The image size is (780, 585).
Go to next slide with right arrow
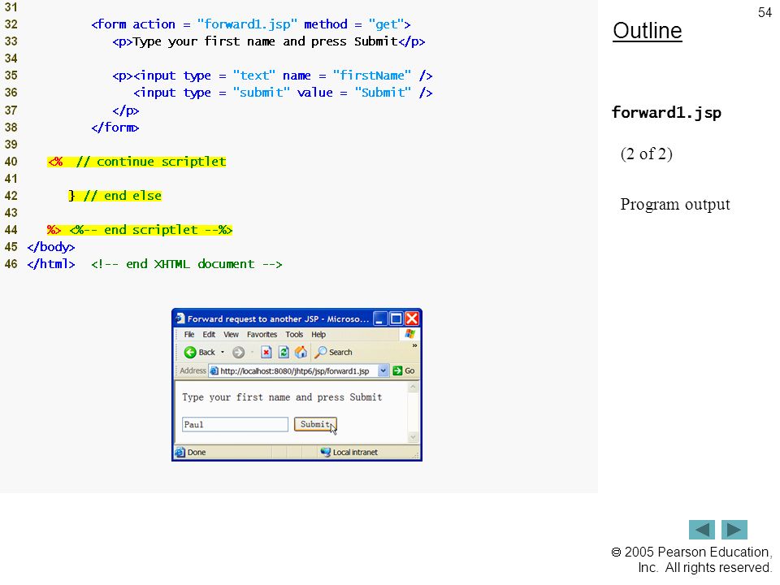[734, 530]
